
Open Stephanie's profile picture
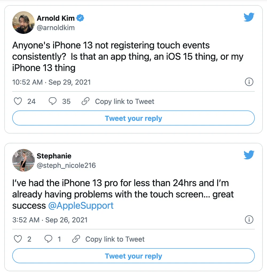tap(23, 160)
